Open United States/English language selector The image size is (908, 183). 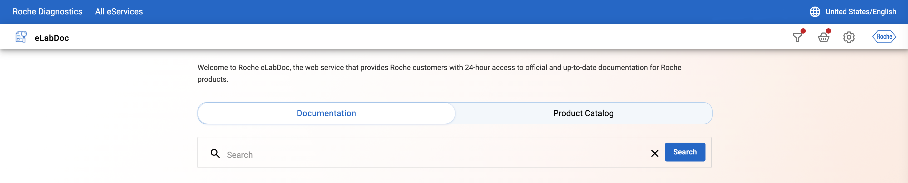click(x=860, y=12)
